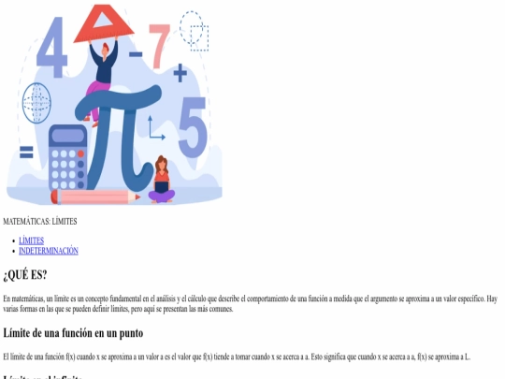The image size is (505, 379).
Task: Click the pink pencil at image bottom
Action: pyautogui.click(x=95, y=197)
